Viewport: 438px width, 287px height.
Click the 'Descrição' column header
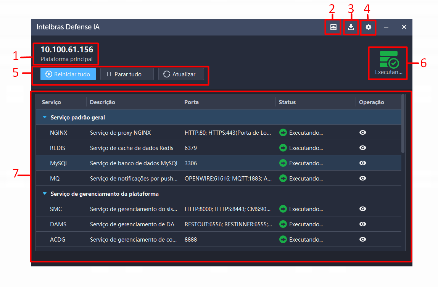pyautogui.click(x=102, y=102)
